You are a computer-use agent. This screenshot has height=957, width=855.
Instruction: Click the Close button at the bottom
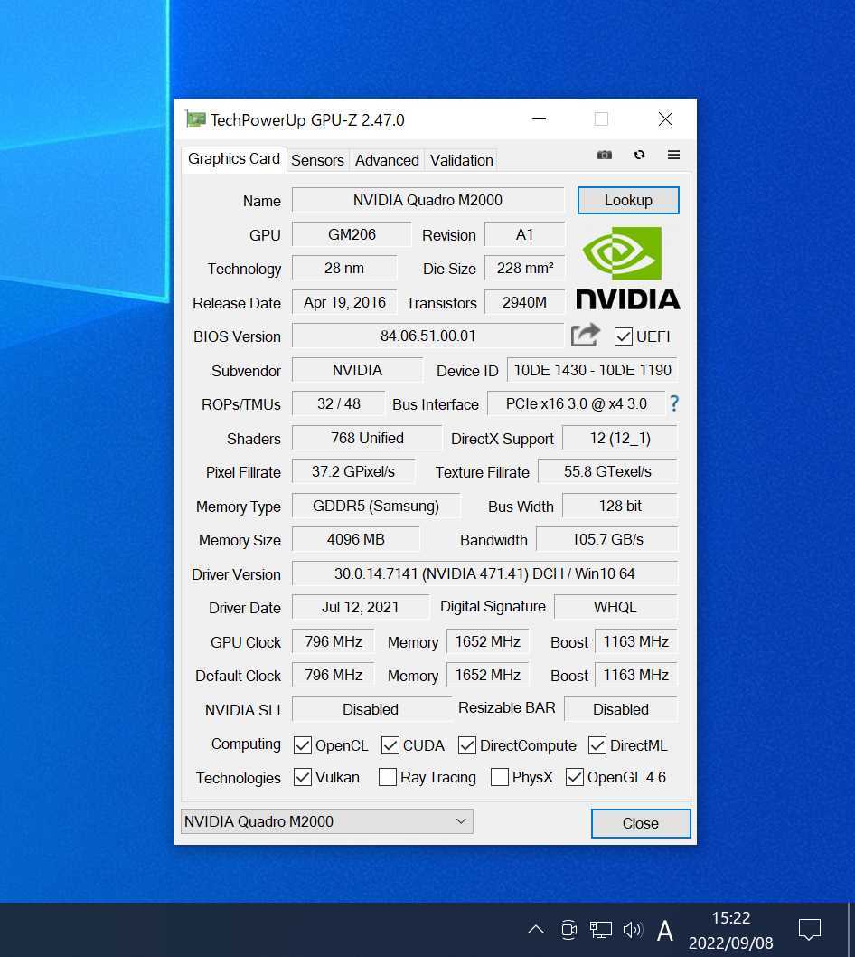point(640,823)
